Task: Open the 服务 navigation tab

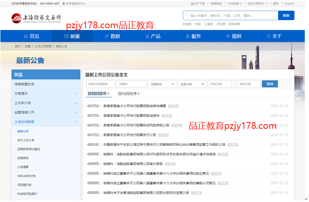Action: 193,36
